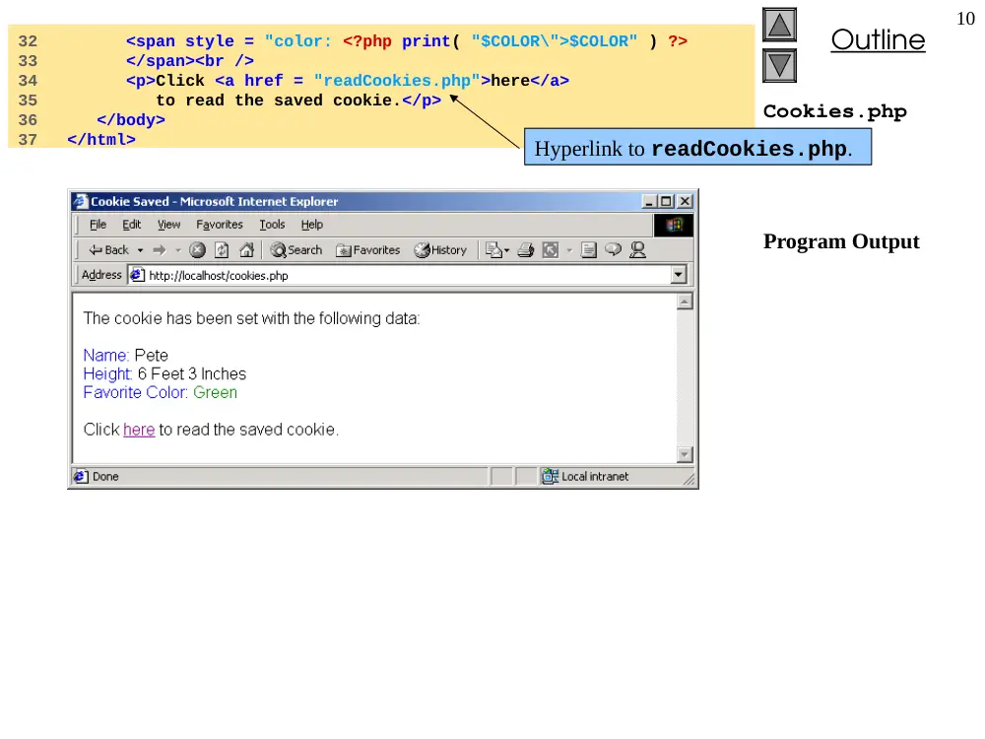Click the Cookie Saved window title text
The image size is (985, 739).
[x=214, y=202]
